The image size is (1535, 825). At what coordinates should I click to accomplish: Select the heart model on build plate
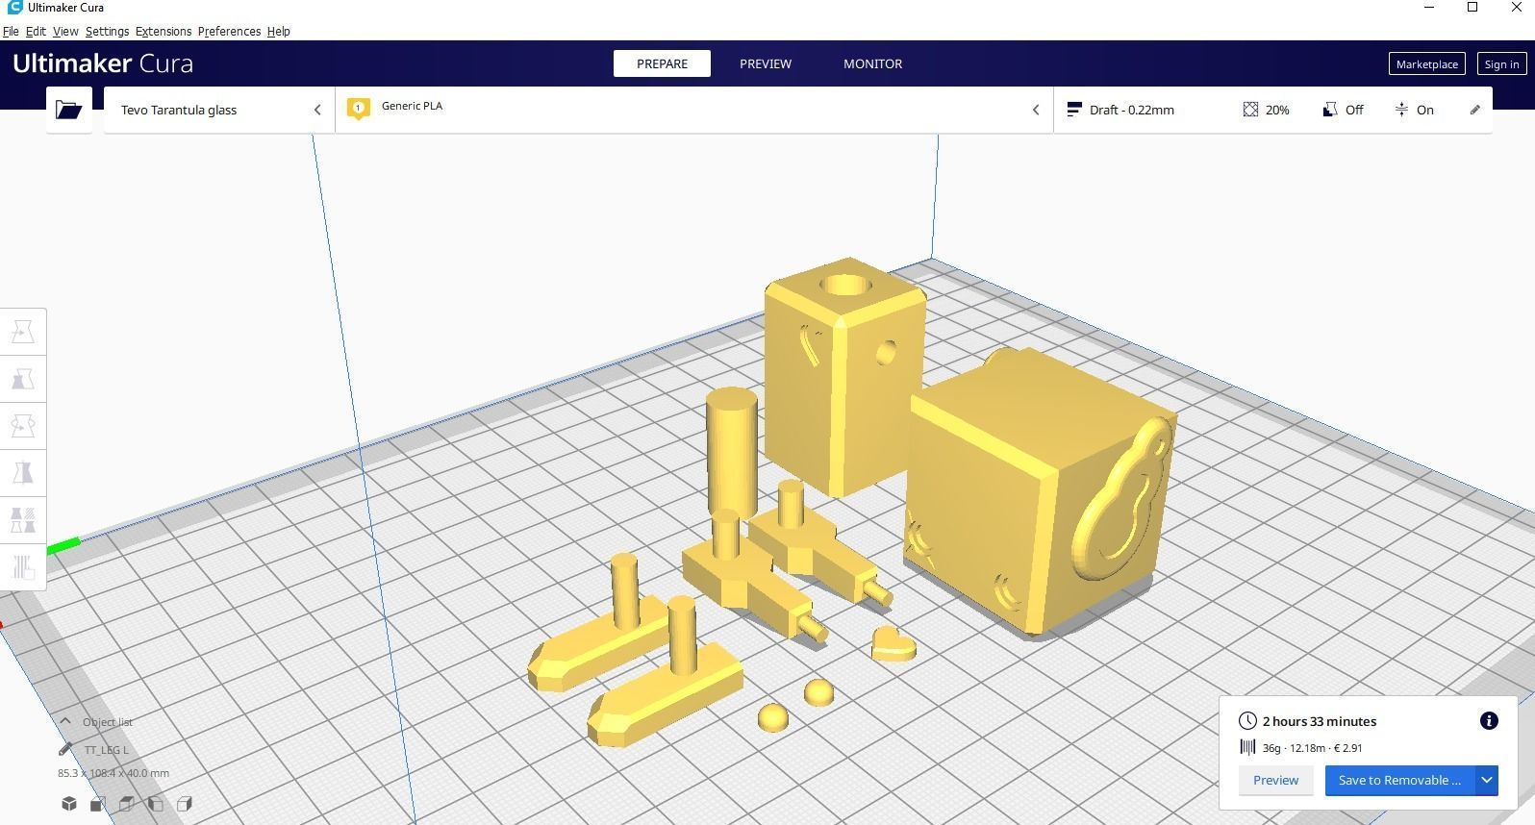click(x=893, y=642)
